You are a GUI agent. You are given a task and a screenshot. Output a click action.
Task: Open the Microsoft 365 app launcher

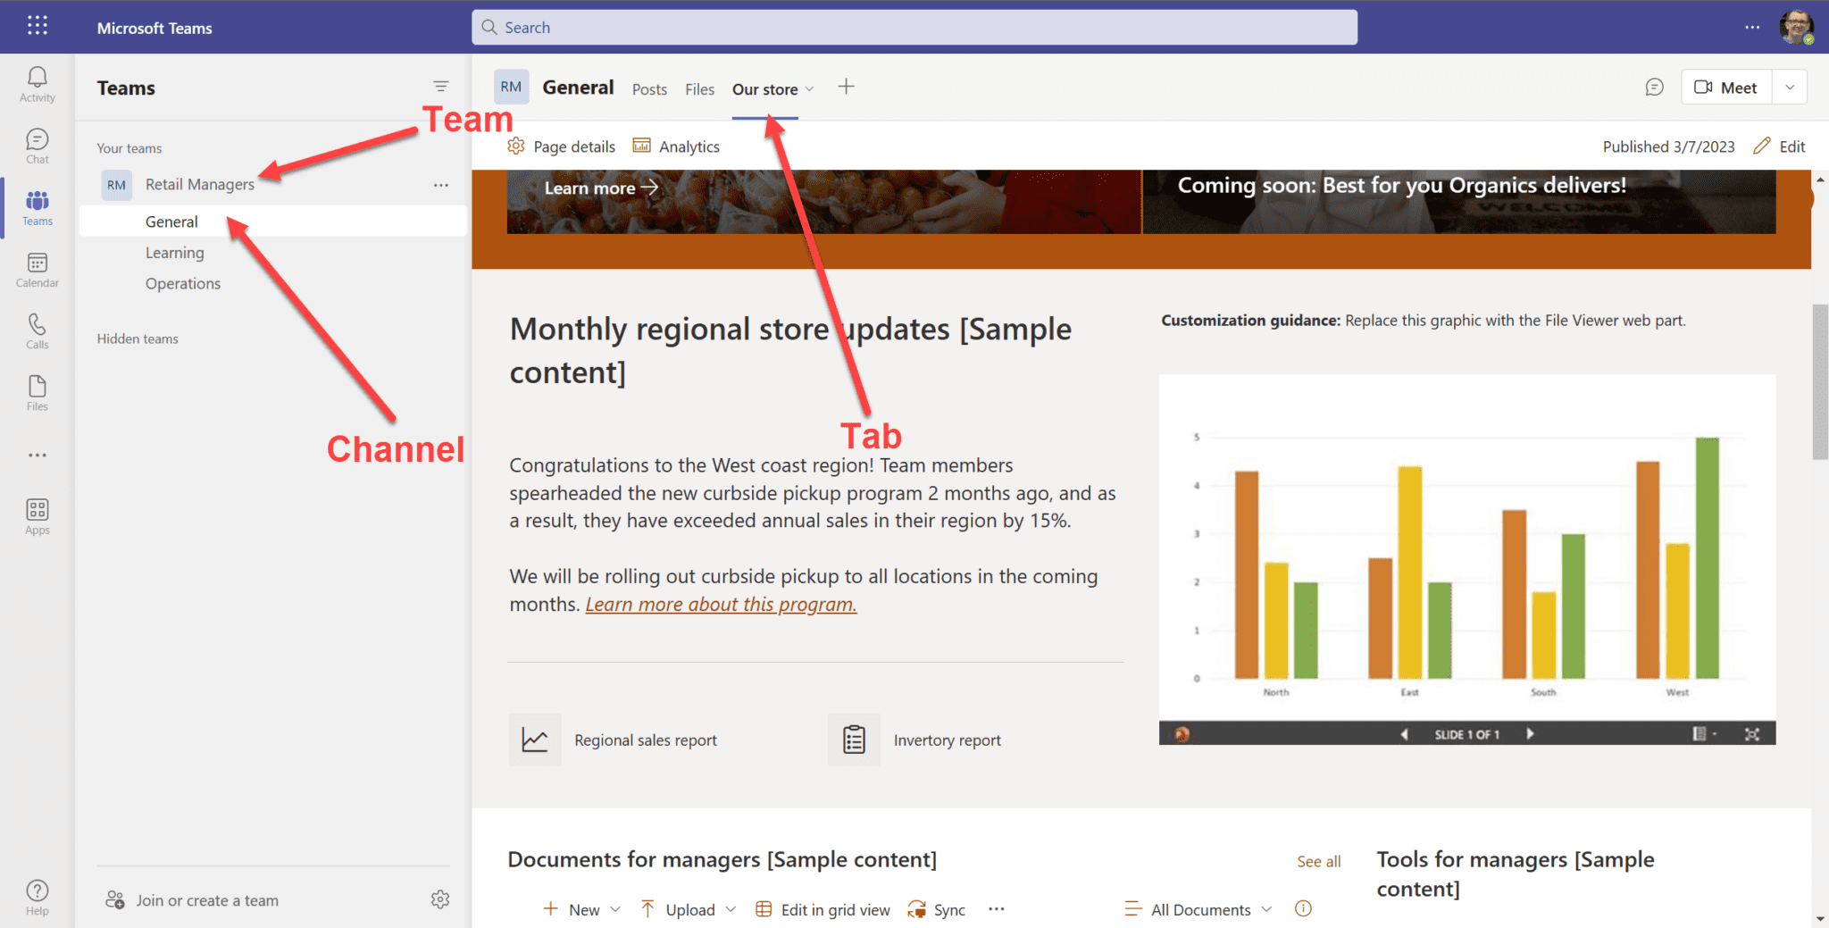click(37, 26)
